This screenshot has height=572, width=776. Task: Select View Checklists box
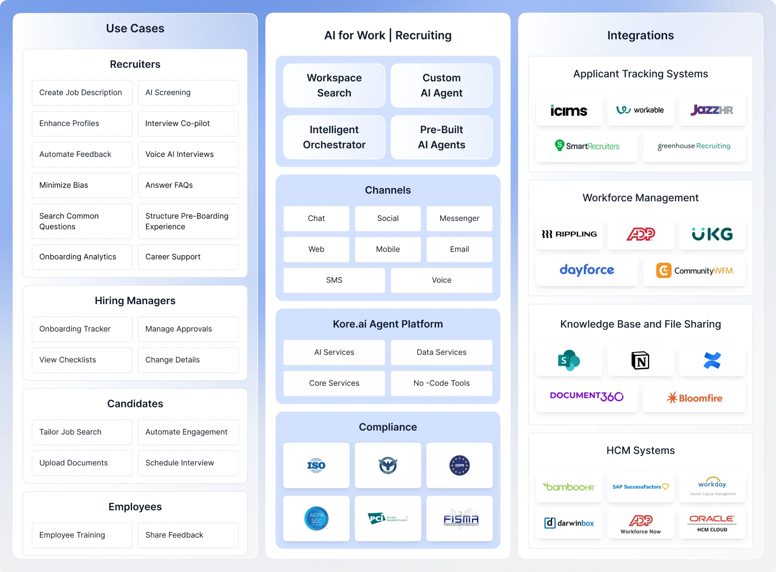[82, 360]
